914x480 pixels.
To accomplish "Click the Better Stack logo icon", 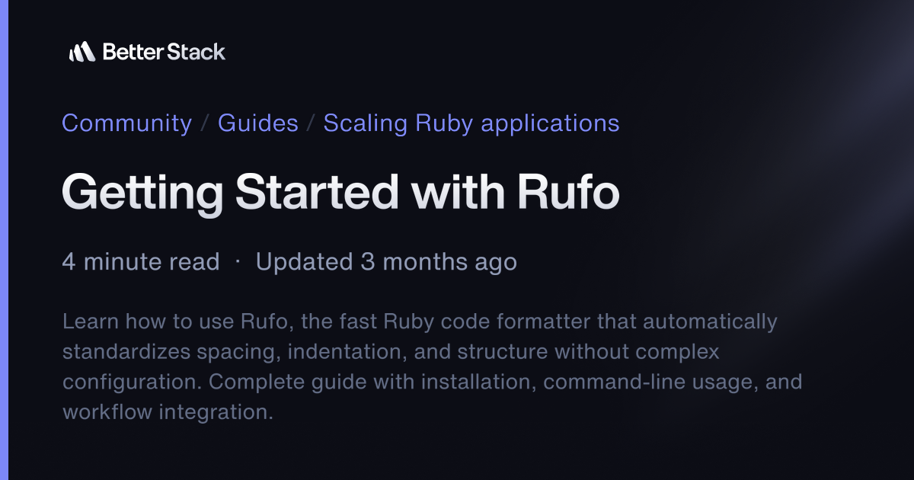I will [81, 52].
